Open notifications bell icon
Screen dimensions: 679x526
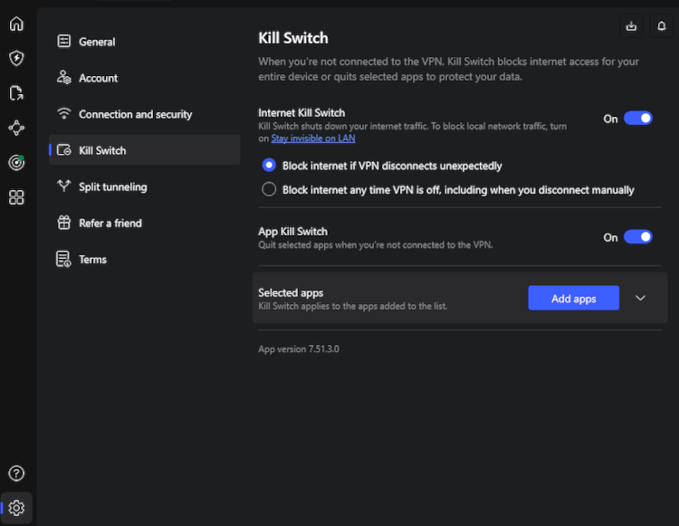click(661, 26)
